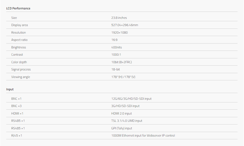The width and height of the screenshot is (244, 146).
Task: Select the Display area label
Action: (x=19, y=25)
